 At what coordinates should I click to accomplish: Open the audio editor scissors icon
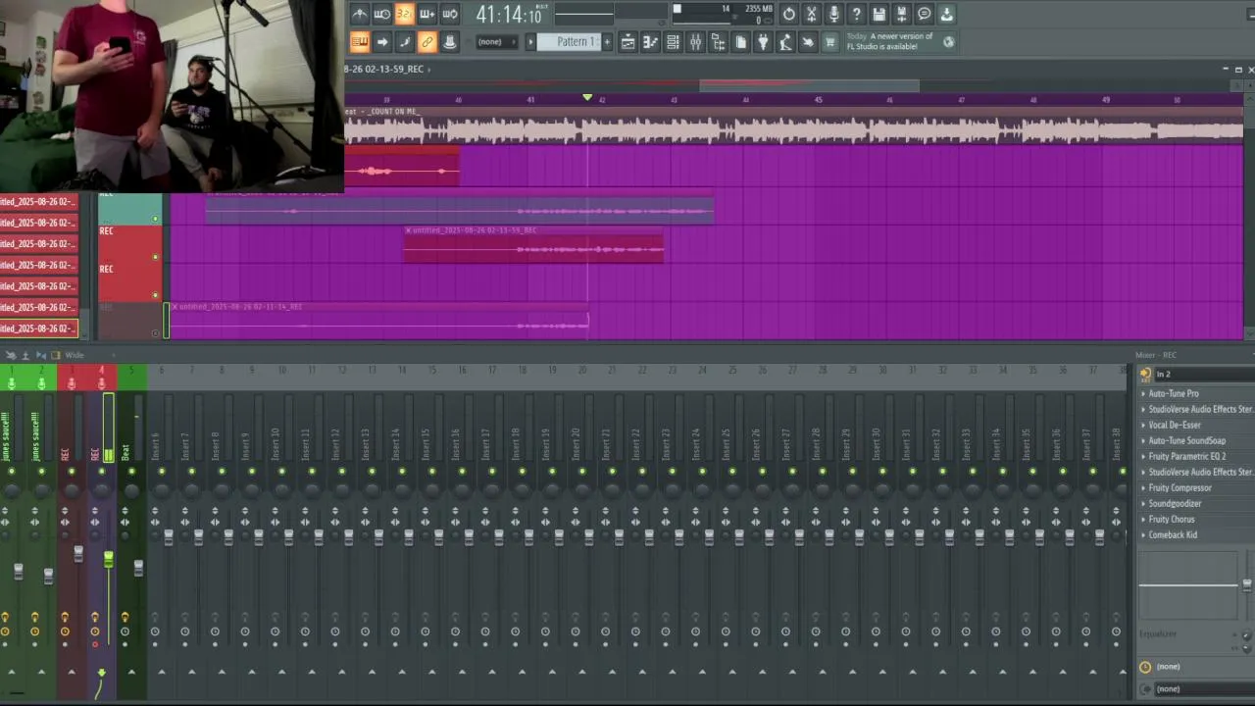click(x=812, y=14)
